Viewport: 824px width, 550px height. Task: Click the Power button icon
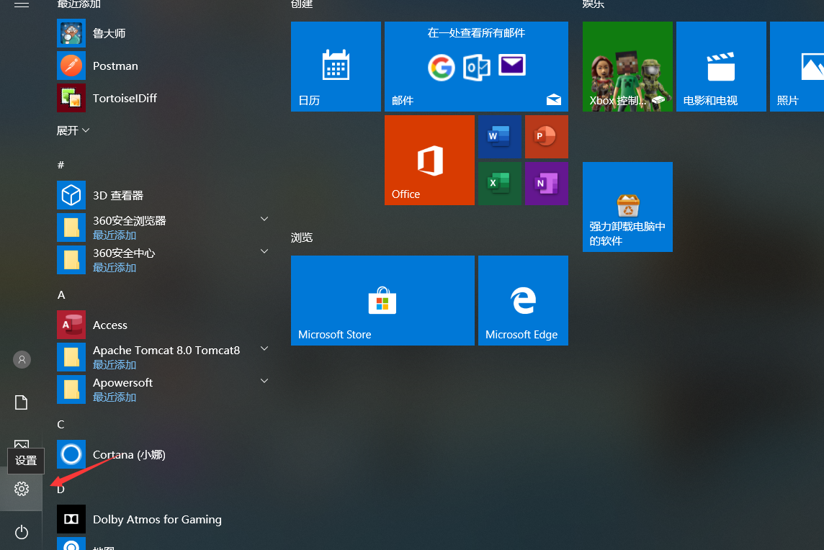(x=22, y=532)
